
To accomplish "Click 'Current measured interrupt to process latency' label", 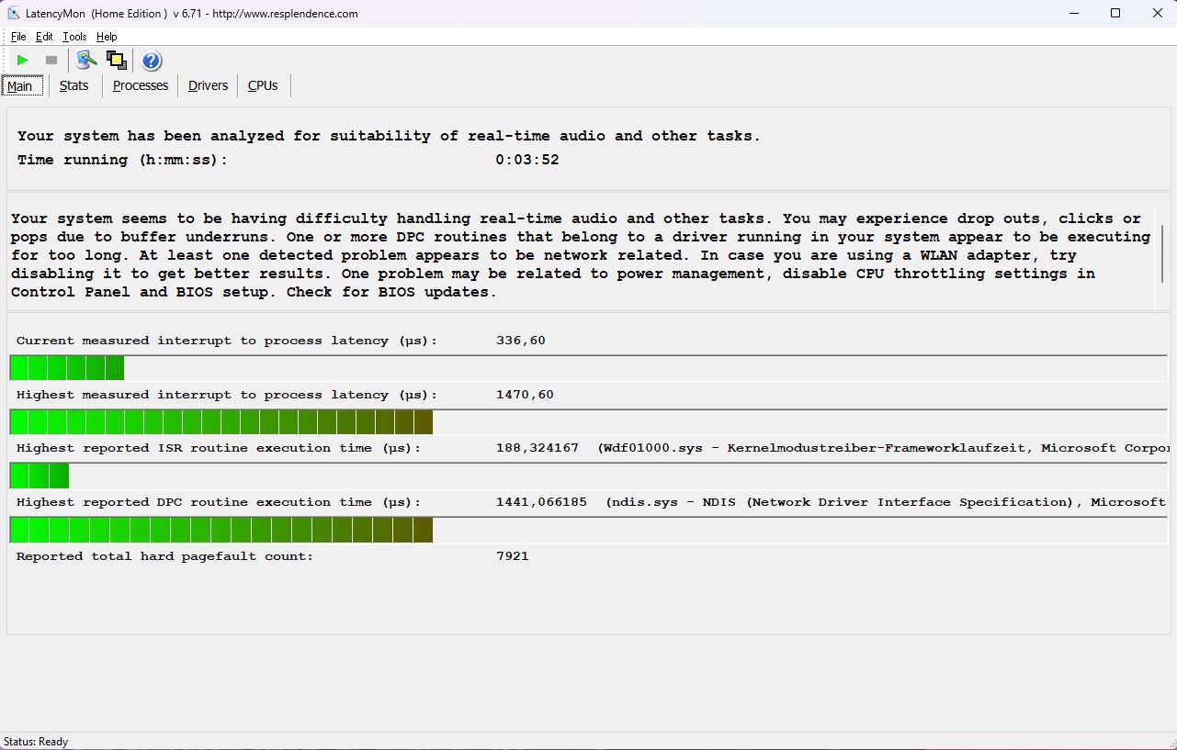I will coord(227,341).
